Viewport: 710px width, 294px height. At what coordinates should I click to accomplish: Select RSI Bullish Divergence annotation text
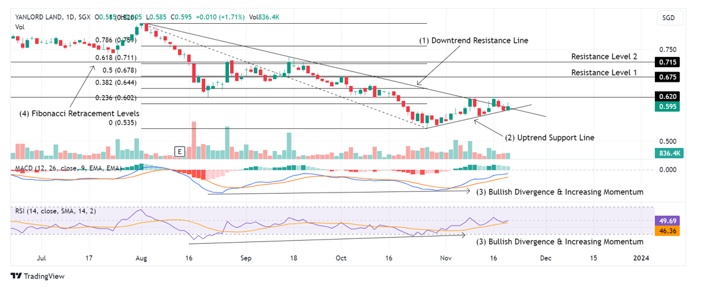[x=559, y=241]
